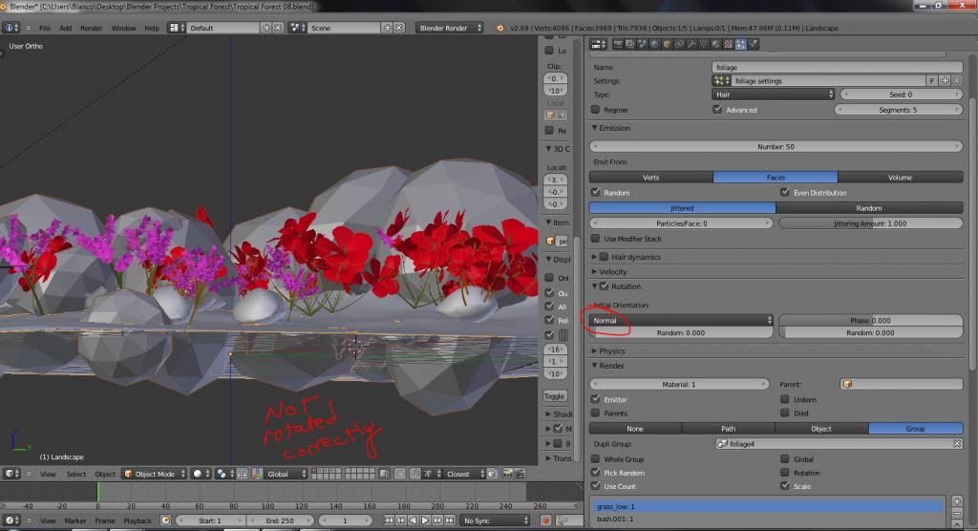Enable Use Modifier Stack checkbox

click(x=596, y=239)
